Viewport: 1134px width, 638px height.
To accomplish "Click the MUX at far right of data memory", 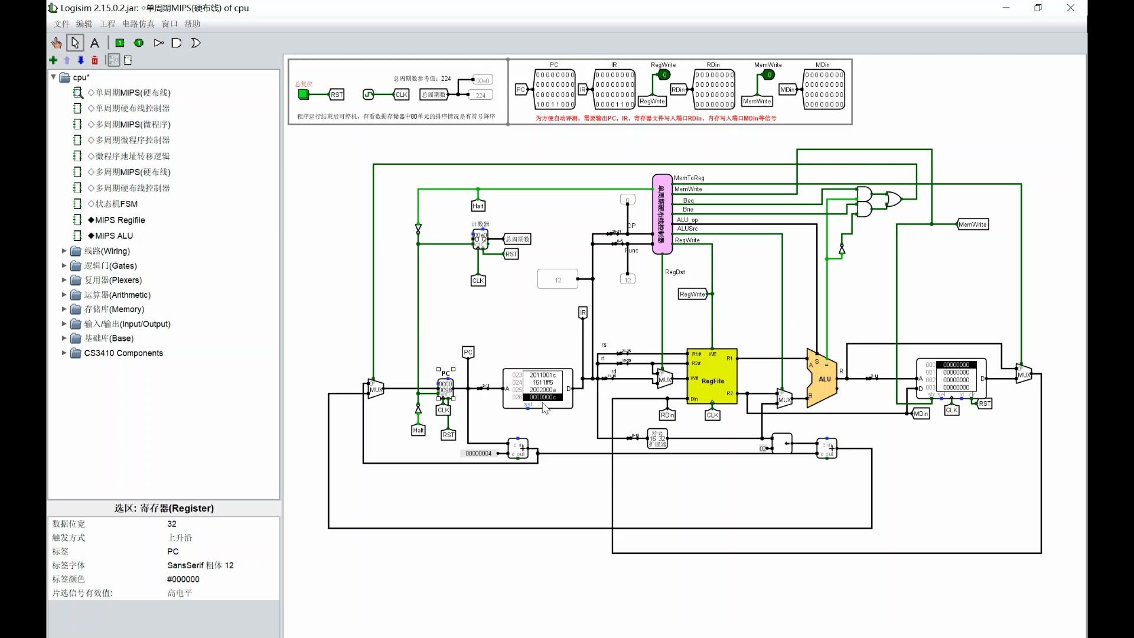I will (1024, 374).
